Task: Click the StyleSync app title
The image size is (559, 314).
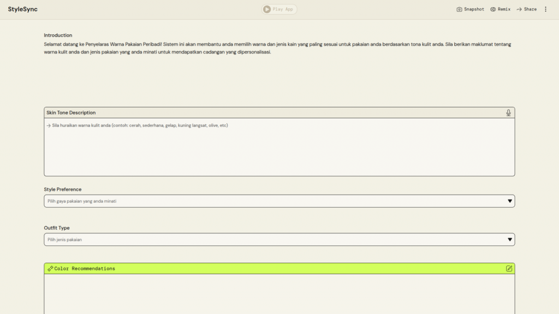Action: coord(23,9)
